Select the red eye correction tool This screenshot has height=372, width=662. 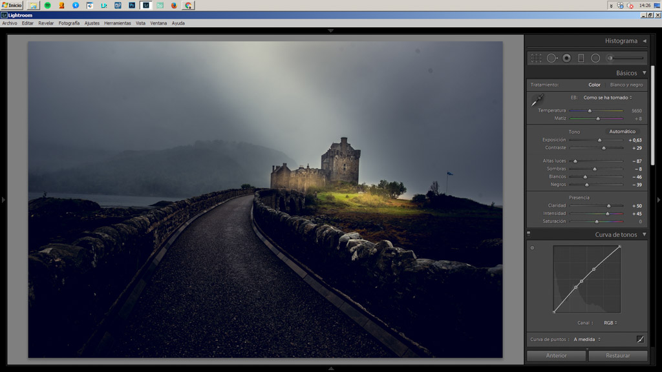coord(566,58)
